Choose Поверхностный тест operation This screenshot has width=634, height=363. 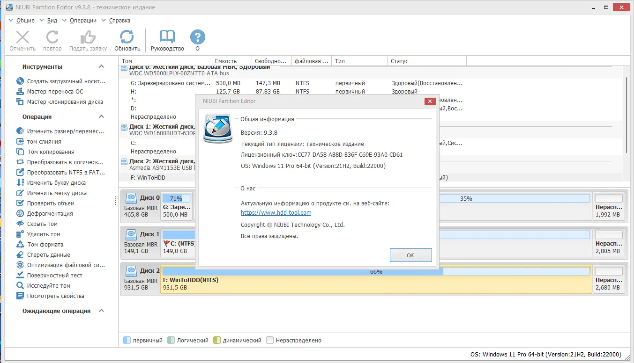click(x=49, y=276)
